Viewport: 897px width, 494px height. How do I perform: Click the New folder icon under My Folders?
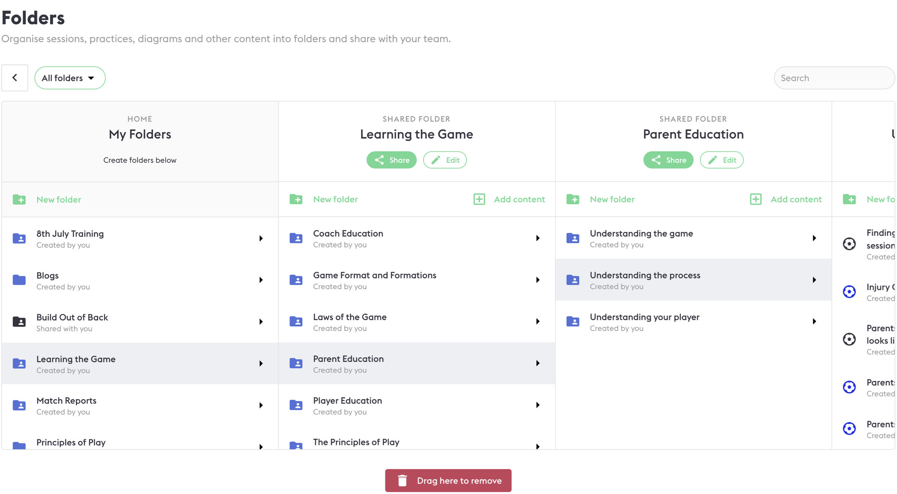coord(19,200)
